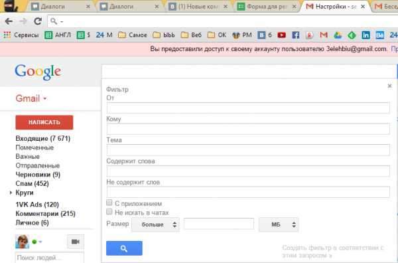
Task: Open the Личное (6) label
Action: [x=33, y=222]
